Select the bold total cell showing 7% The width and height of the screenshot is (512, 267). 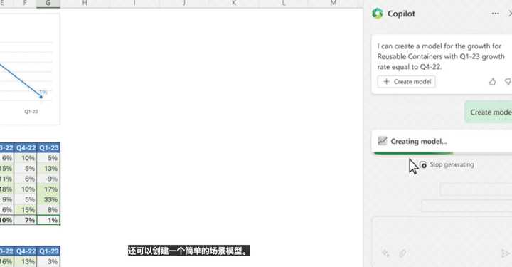[x=26, y=220]
